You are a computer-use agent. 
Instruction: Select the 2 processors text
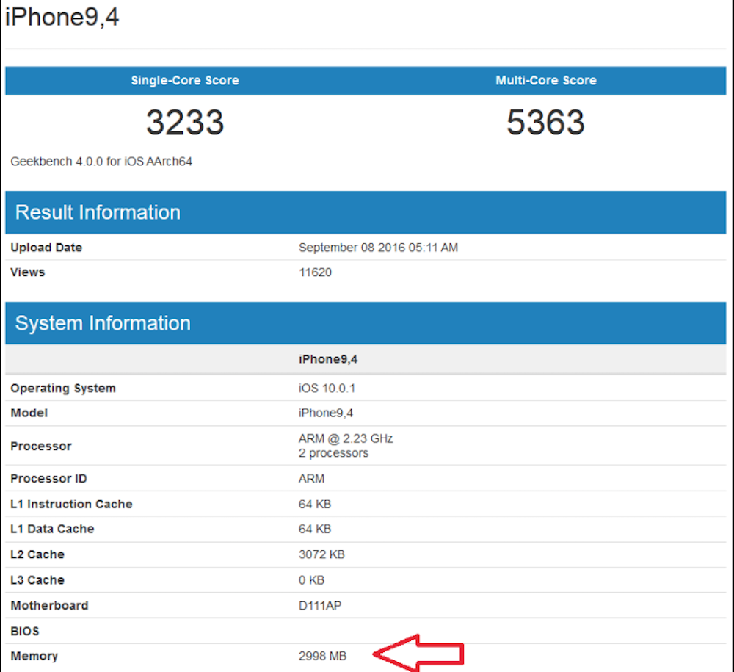click(333, 453)
